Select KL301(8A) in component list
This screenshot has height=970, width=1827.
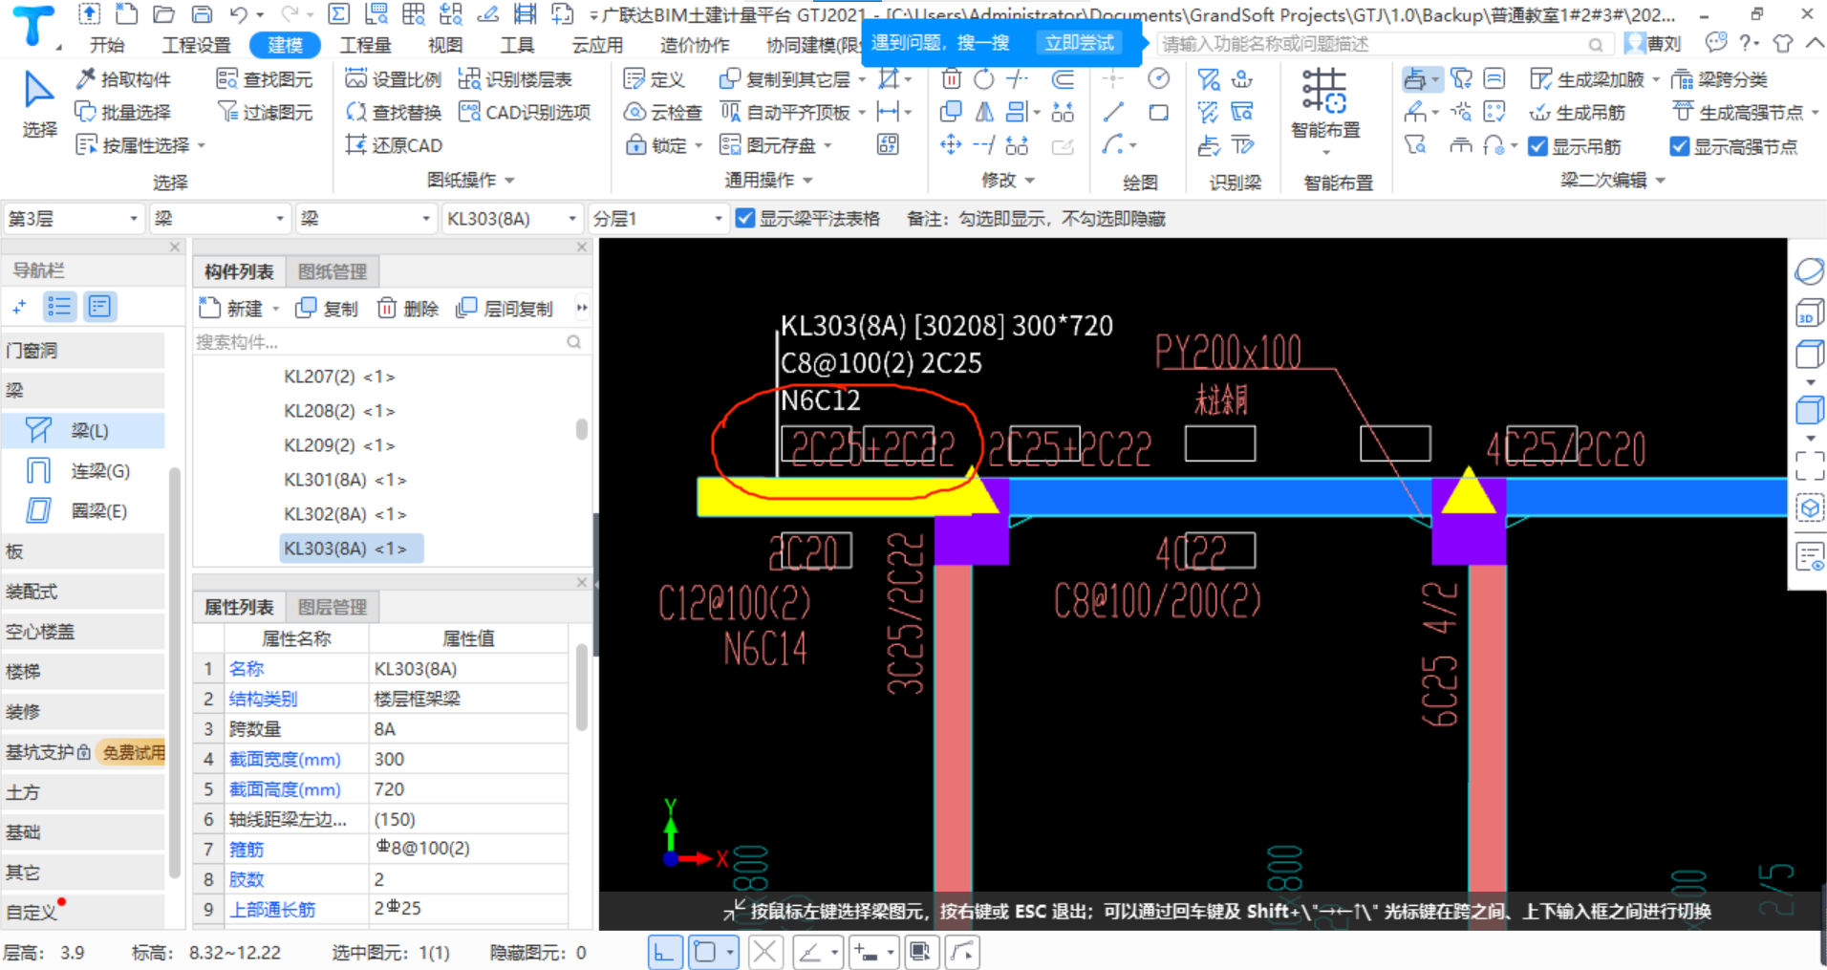345,480
